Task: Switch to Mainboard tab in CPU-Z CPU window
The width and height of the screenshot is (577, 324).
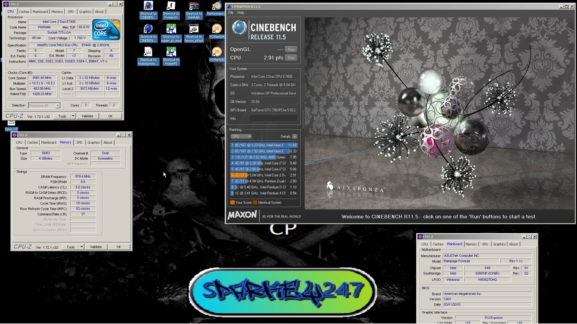Action: point(40,12)
